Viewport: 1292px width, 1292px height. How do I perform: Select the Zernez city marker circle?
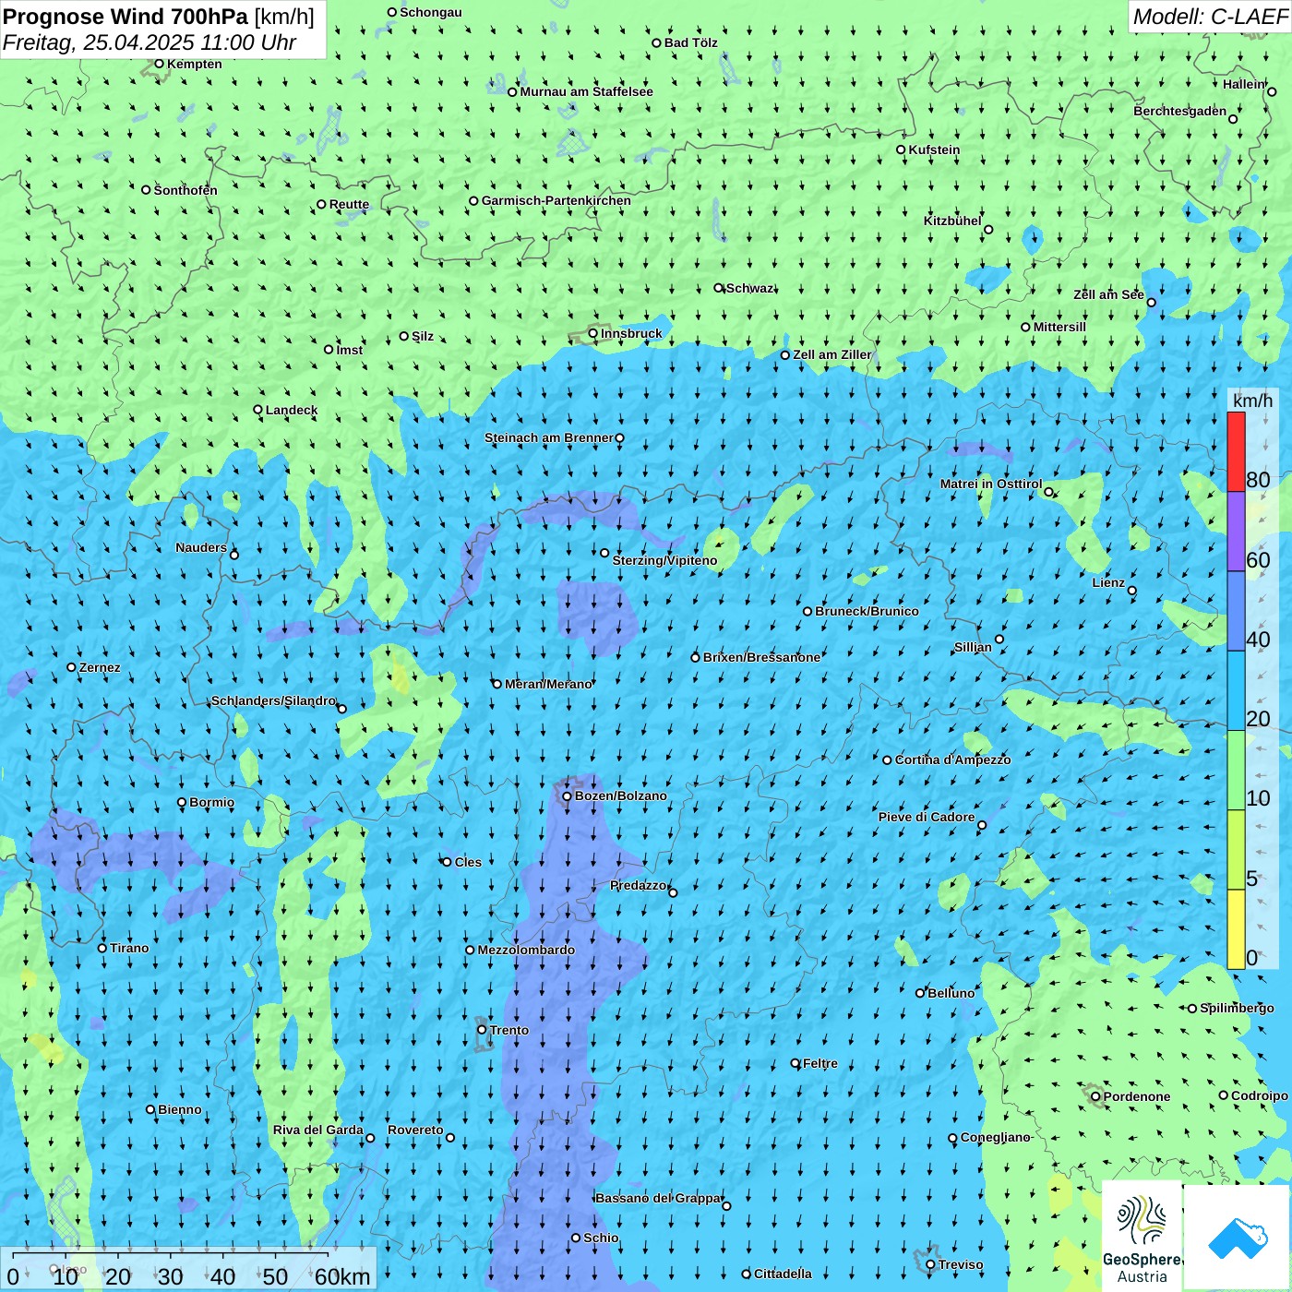tap(72, 667)
